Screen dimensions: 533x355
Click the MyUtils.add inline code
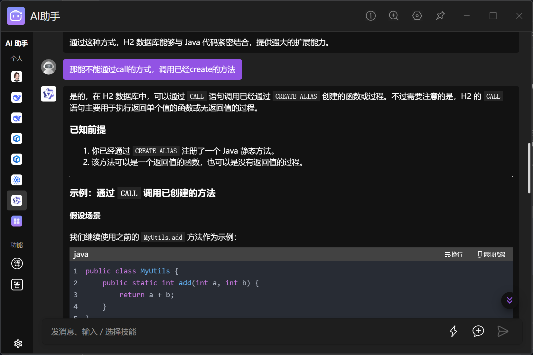(163, 237)
